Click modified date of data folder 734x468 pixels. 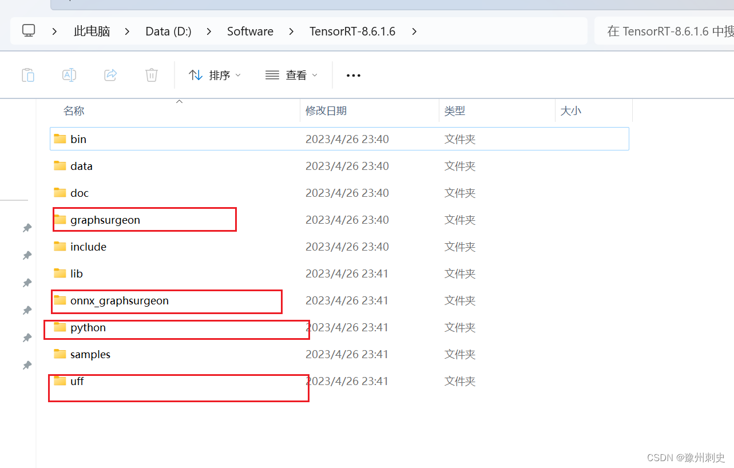tap(347, 166)
